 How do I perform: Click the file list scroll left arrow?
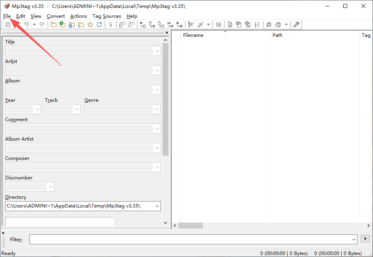point(175,225)
